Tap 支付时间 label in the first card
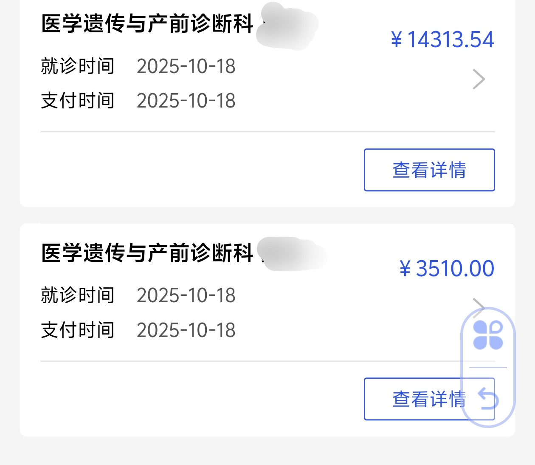The image size is (535, 465). coord(78,101)
